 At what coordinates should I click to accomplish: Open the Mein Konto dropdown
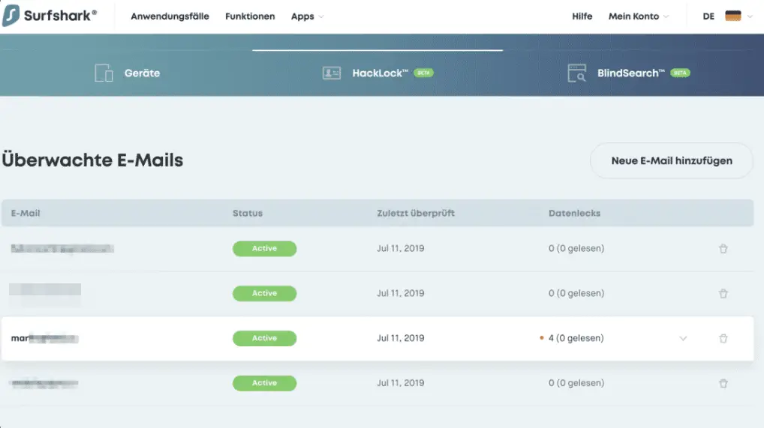(x=638, y=16)
